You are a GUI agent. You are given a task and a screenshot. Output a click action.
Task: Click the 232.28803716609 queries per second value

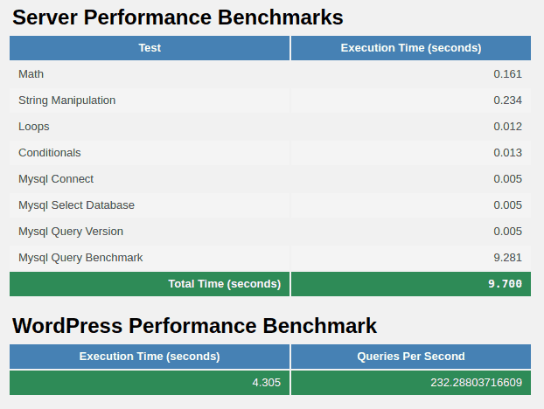(x=476, y=383)
